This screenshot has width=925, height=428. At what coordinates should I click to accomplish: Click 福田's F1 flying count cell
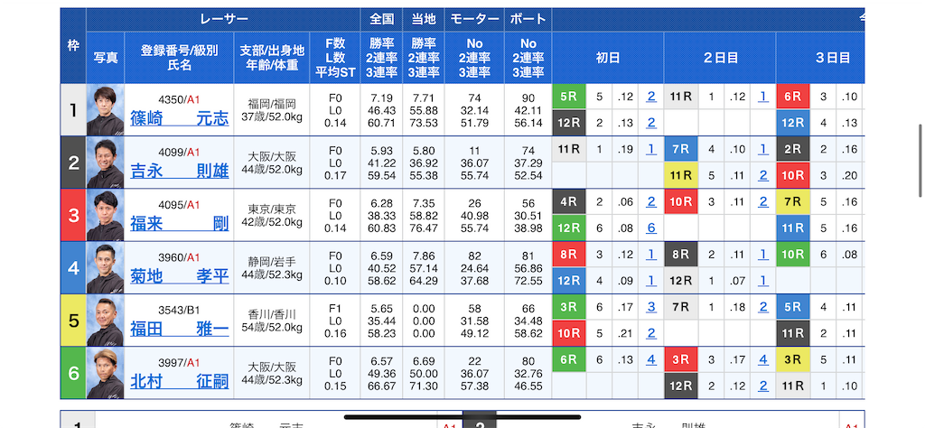(x=335, y=308)
